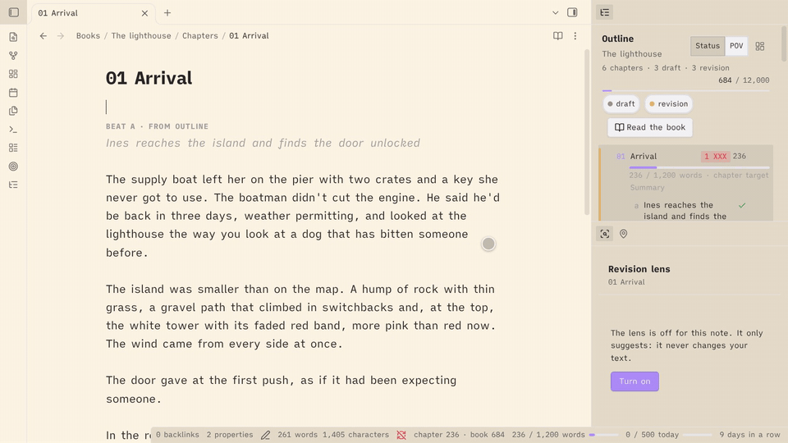The height and width of the screenshot is (443, 788).
Task: Click the editor vertical scrollbar
Action: (x=586, y=131)
